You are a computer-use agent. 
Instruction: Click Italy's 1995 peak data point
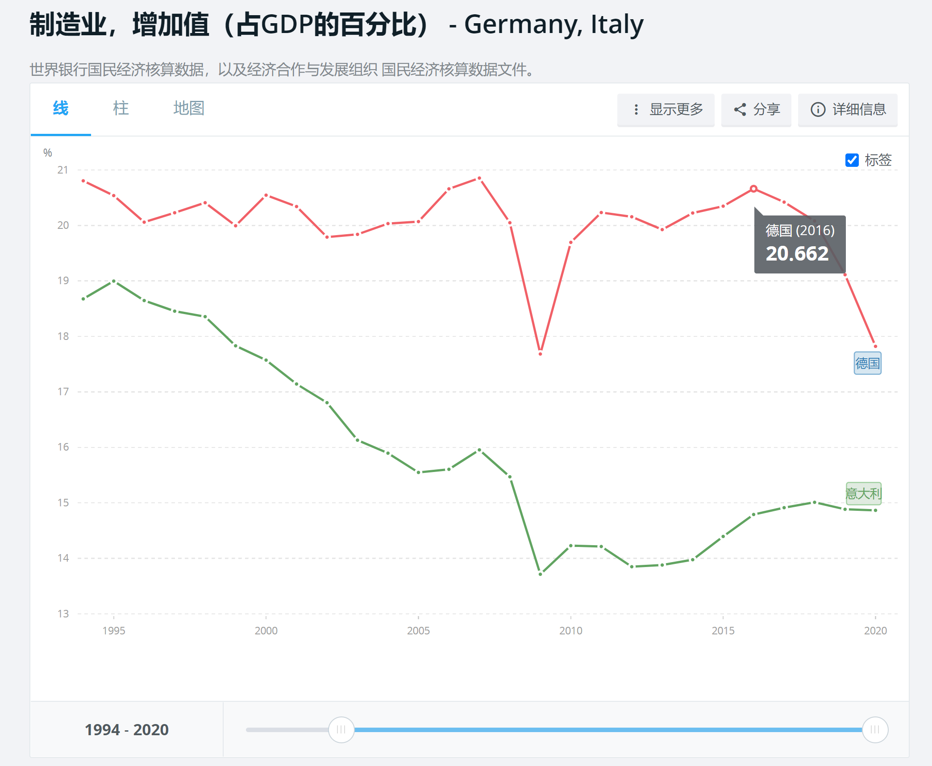click(114, 281)
